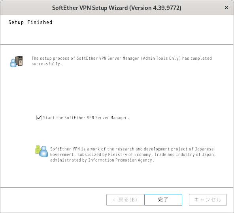Click the server tower with user icon
Viewport: 234px width, 213px height.
16,62
